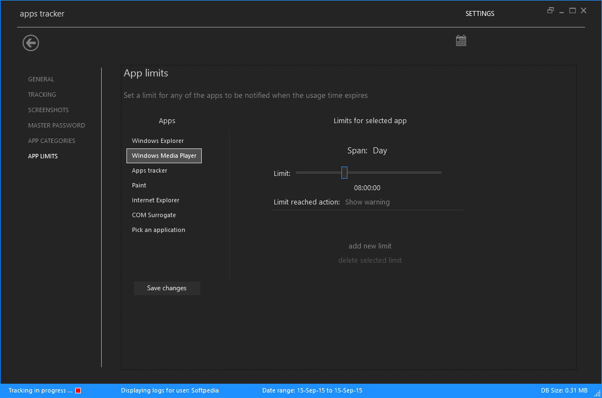Screen dimensions: 602x398
Task: Select Windows Media Player app
Action: tap(164, 156)
